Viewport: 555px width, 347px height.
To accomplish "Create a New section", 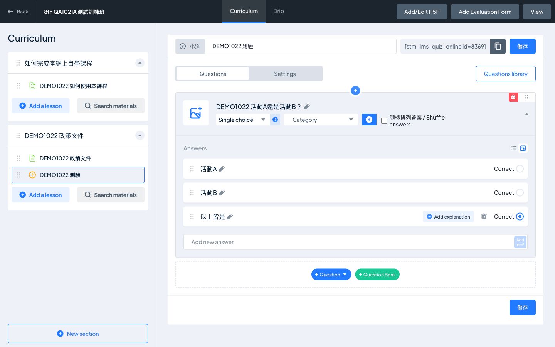I will [78, 334].
